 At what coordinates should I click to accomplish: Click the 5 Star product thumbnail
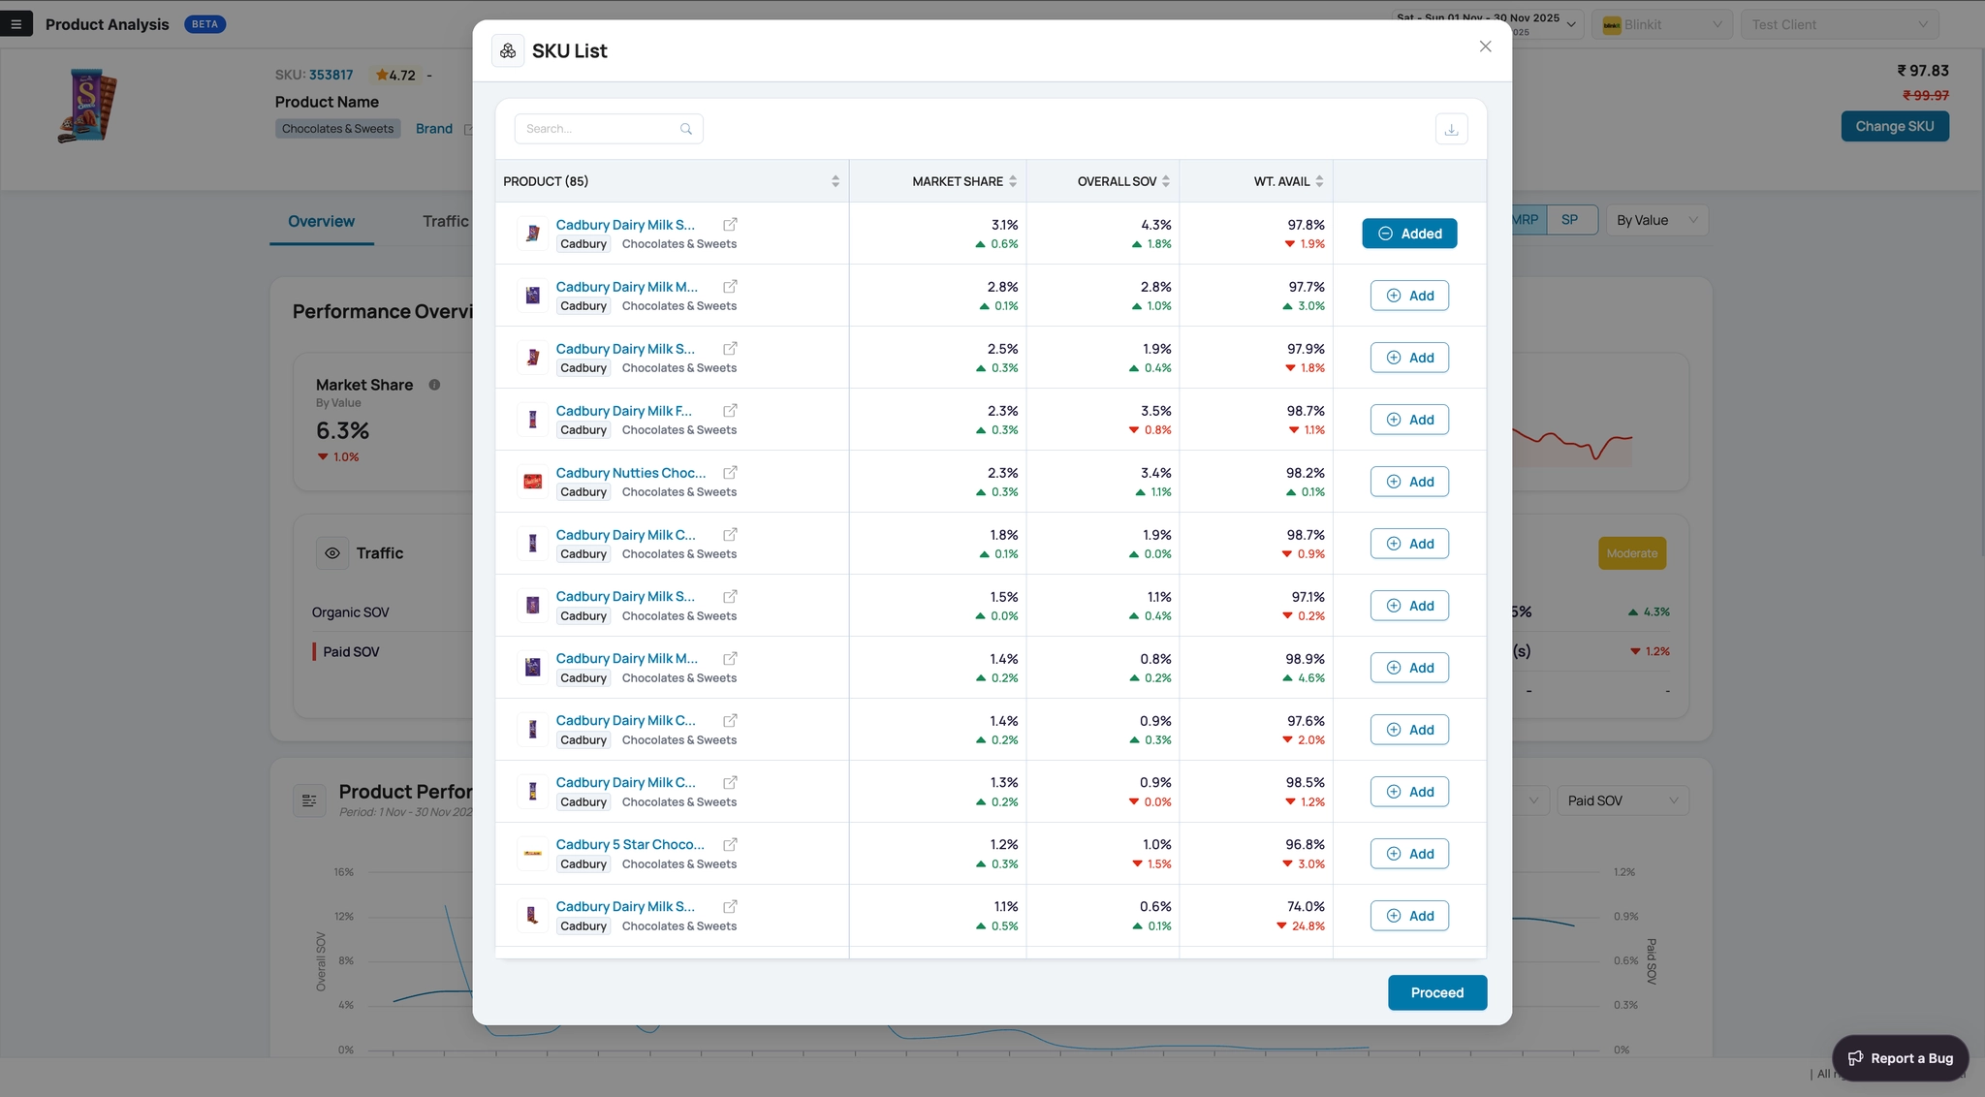[x=532, y=854]
